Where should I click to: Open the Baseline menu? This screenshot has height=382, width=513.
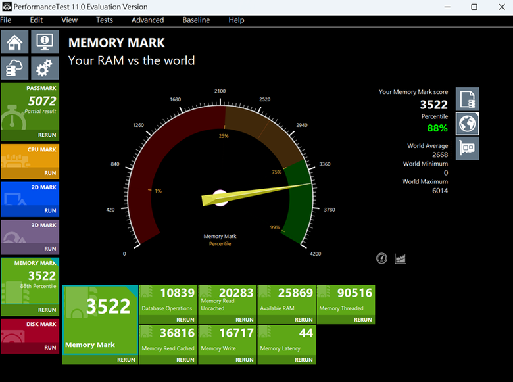tap(196, 20)
